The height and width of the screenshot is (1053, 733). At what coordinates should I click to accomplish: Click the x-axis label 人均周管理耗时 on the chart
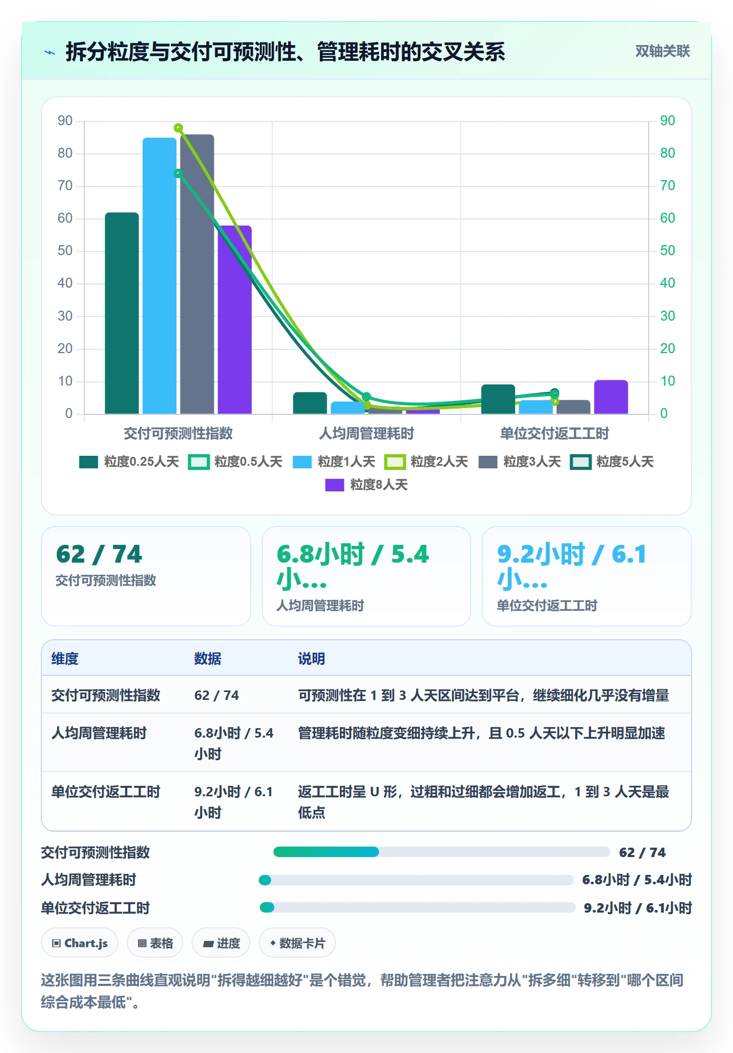[x=366, y=433]
